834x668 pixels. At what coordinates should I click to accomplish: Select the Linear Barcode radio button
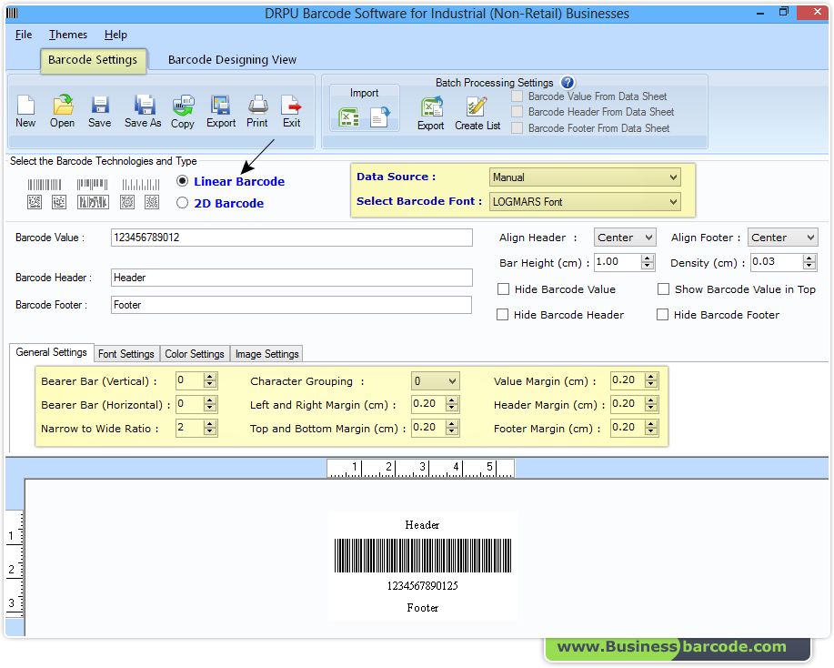[x=182, y=180]
